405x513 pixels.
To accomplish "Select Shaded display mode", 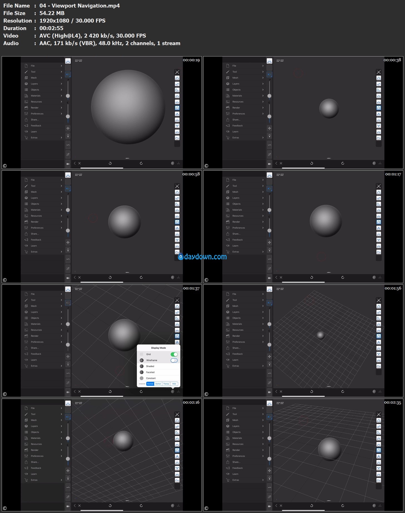I will (158, 366).
